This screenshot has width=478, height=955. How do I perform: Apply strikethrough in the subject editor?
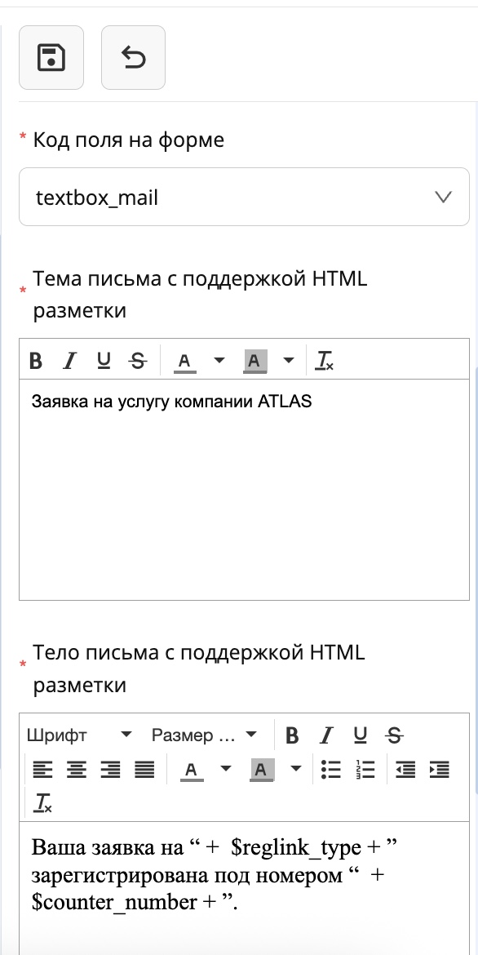[x=136, y=359]
